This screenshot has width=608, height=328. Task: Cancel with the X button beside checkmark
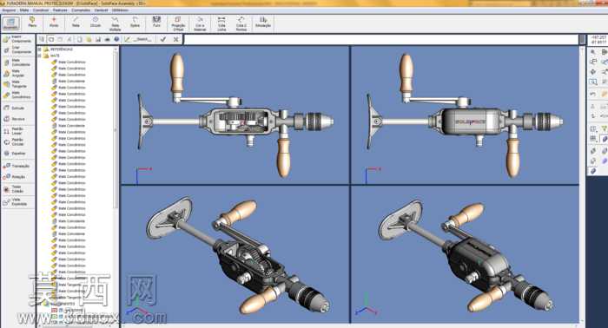tap(176, 39)
